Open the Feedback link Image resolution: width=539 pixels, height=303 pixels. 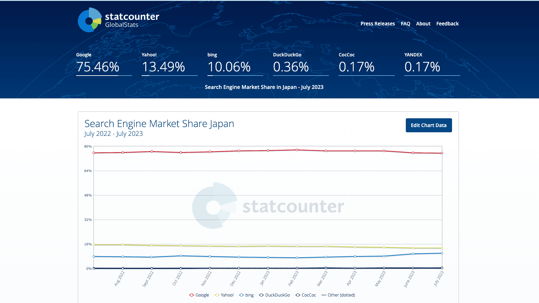click(447, 24)
